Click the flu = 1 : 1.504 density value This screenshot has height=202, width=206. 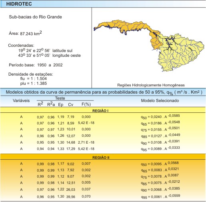[34, 78]
